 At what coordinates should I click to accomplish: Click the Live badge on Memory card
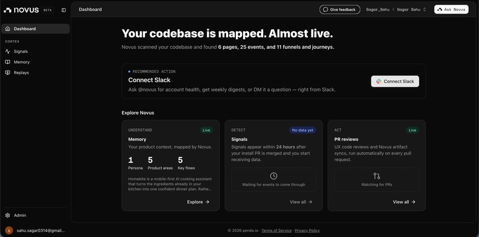(x=206, y=130)
